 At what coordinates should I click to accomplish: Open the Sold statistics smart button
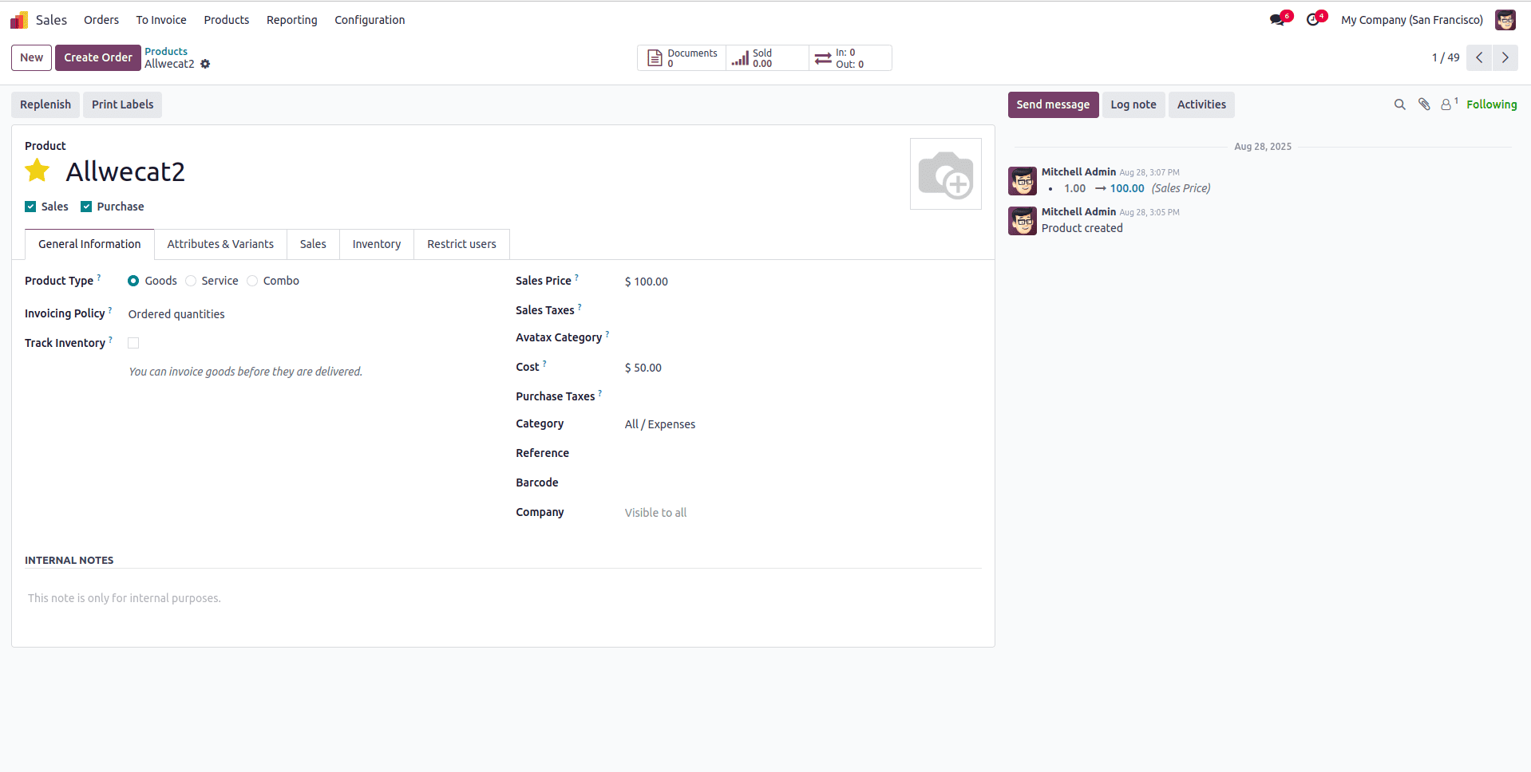[x=767, y=57]
